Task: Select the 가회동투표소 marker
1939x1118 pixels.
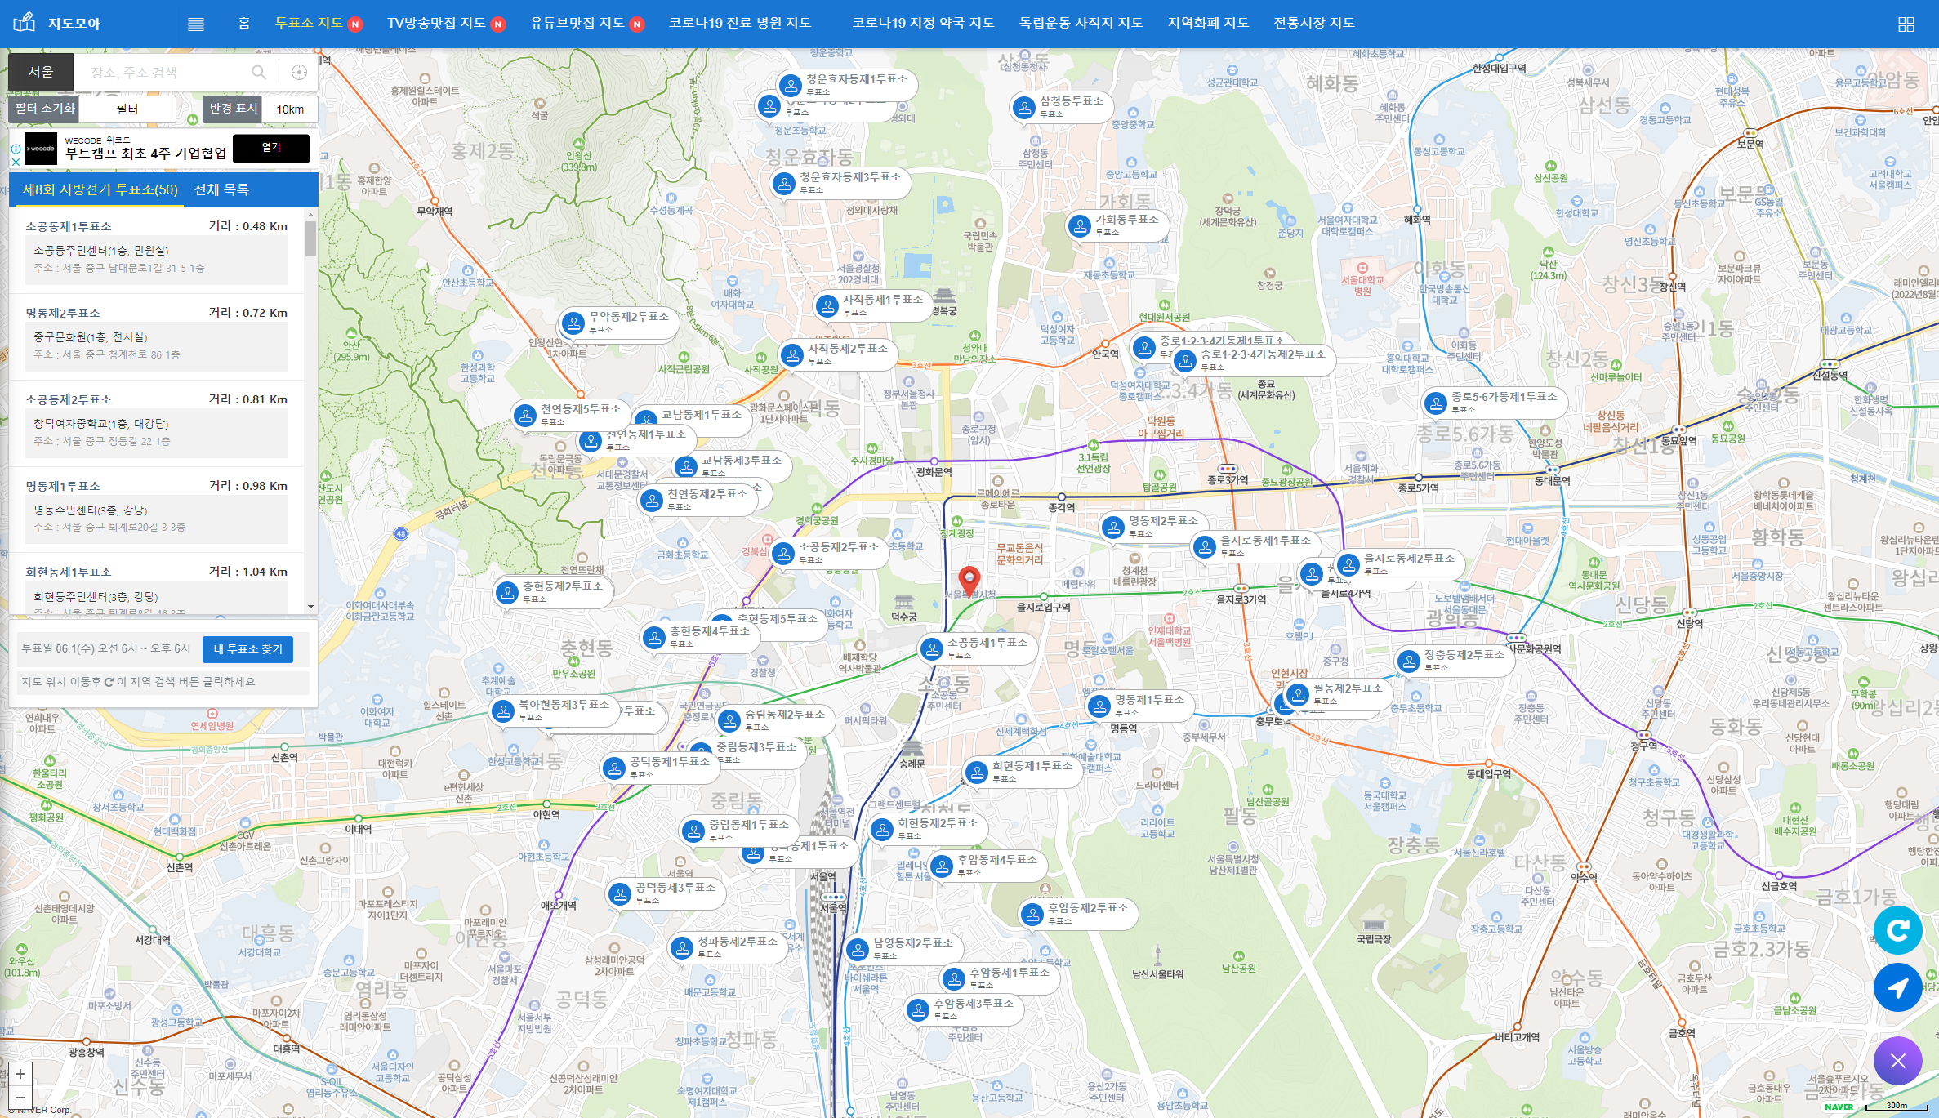Action: (x=1117, y=225)
